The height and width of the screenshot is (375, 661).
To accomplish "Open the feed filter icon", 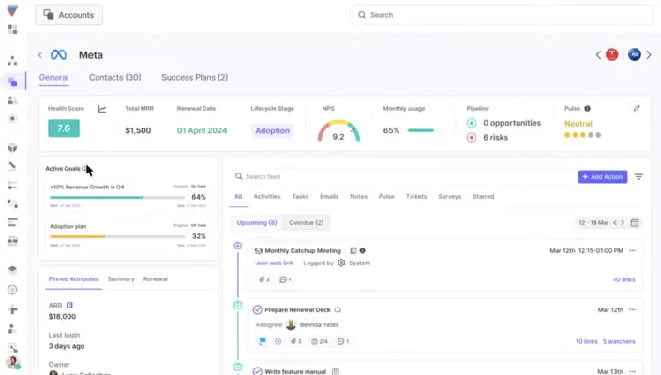I will click(638, 176).
